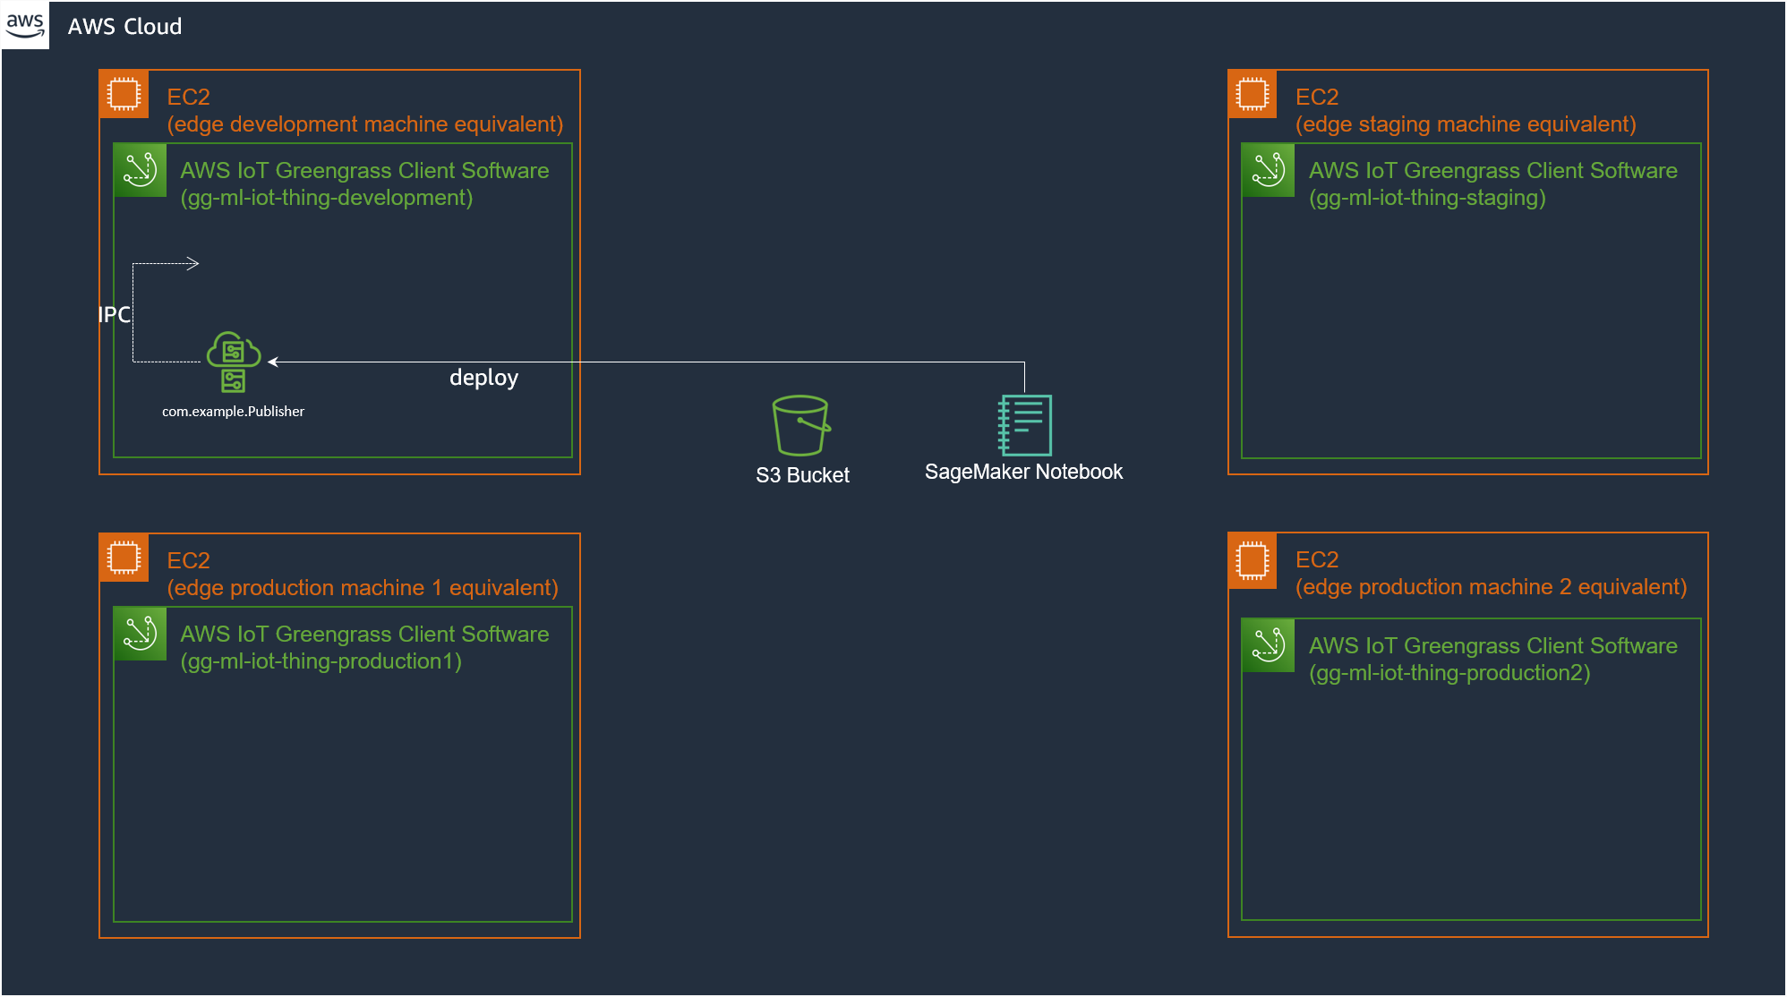The image size is (1787, 997).
Task: Click the com.example.Publisher component icon
Action: point(234,362)
